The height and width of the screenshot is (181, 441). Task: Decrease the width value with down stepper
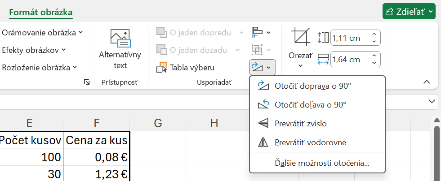(x=374, y=63)
